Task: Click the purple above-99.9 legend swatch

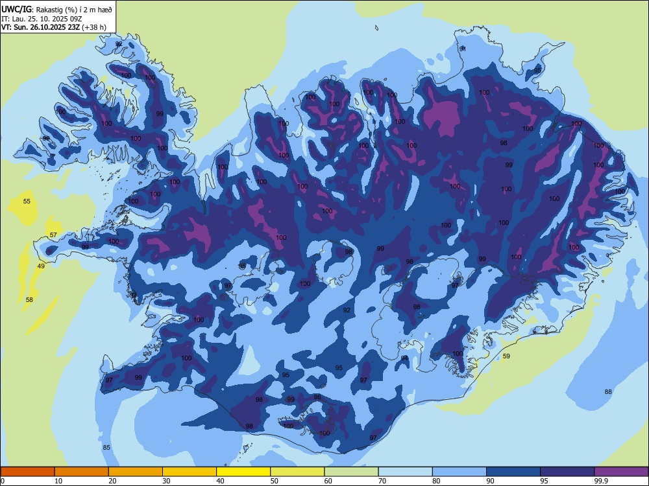Action: [x=621, y=472]
